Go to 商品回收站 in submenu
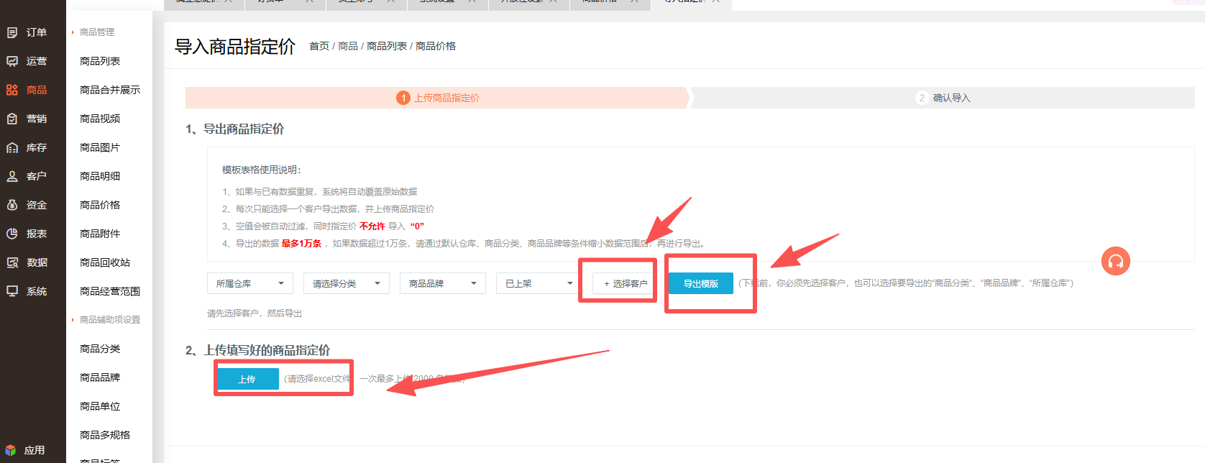Viewport: 1205px width, 463px height. (105, 262)
